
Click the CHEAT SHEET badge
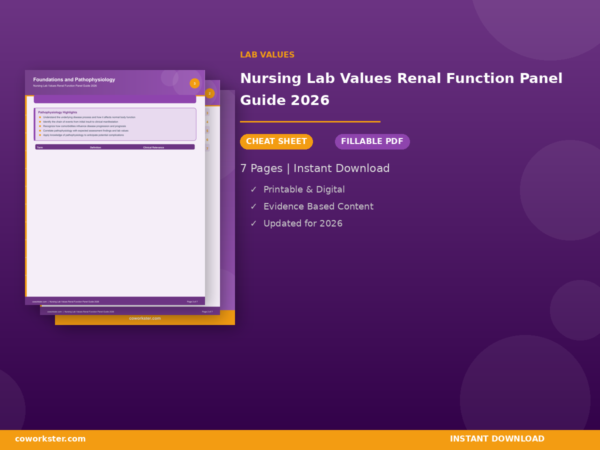(x=276, y=141)
